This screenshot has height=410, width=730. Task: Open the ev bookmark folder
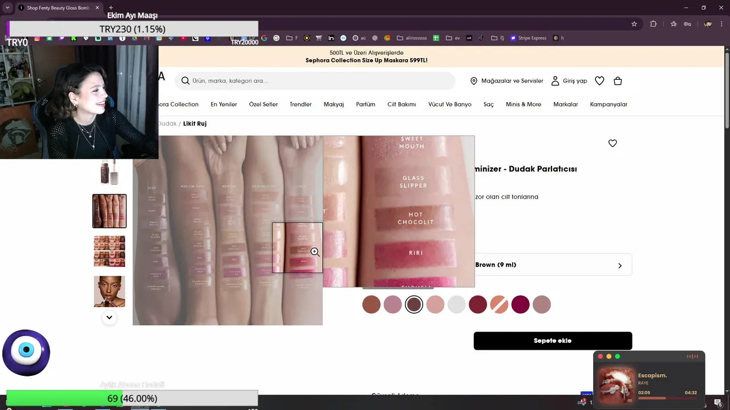[453, 38]
